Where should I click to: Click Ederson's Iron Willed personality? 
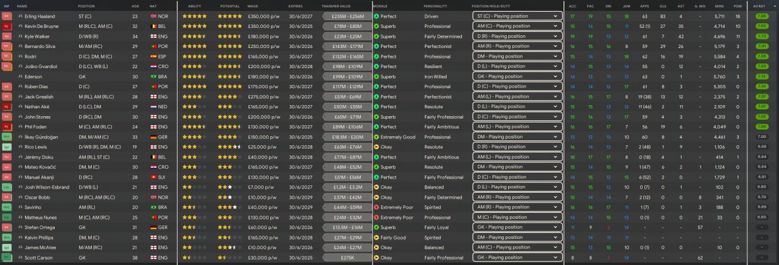coord(436,77)
